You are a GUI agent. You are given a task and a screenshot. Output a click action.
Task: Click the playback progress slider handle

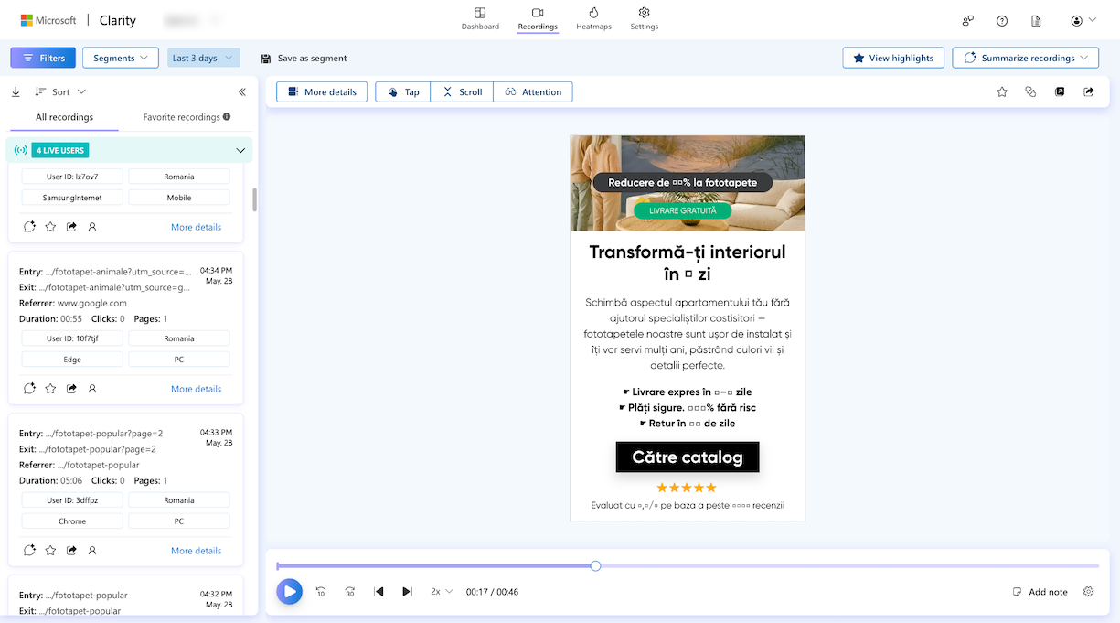click(595, 566)
